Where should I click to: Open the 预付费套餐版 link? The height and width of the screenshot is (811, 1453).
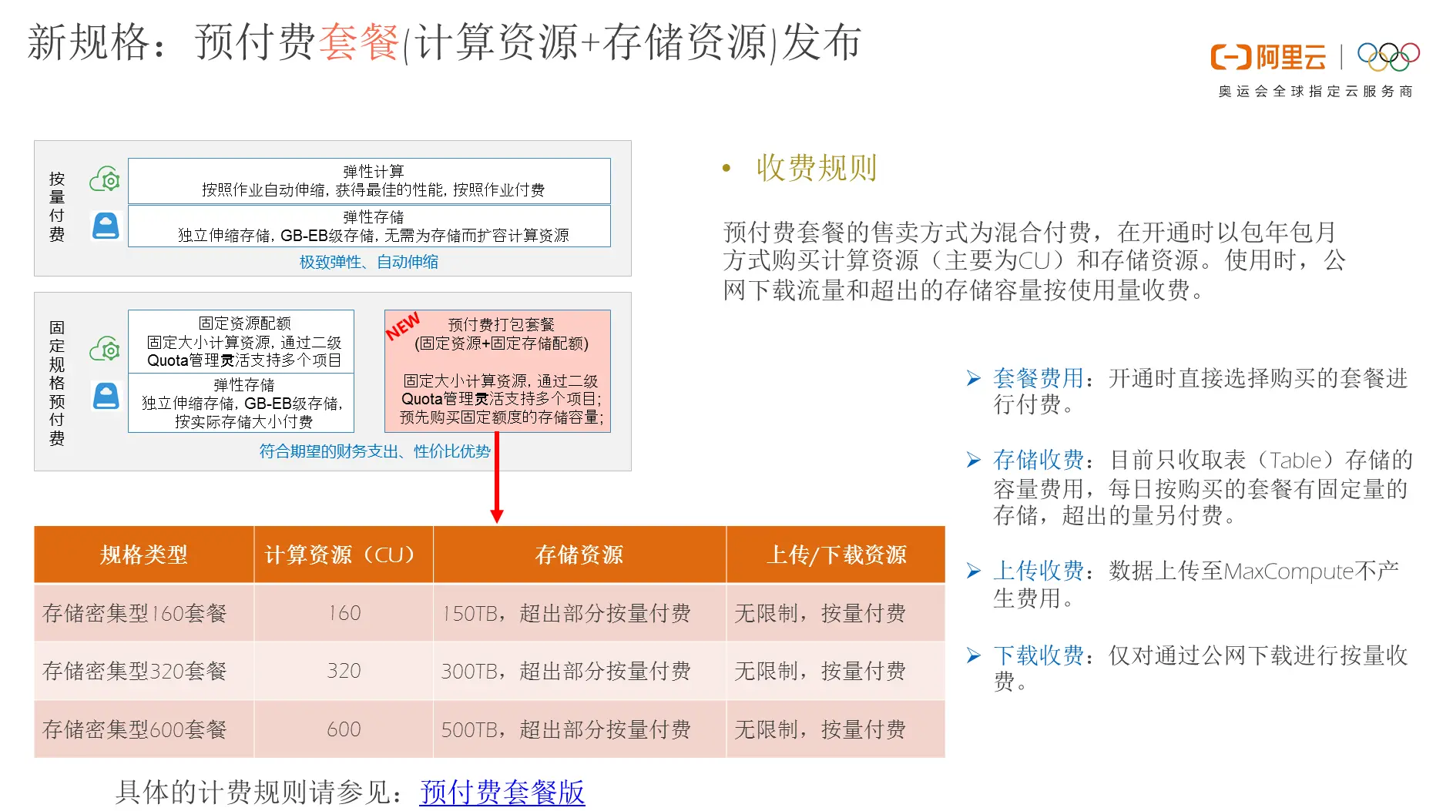pyautogui.click(x=502, y=792)
